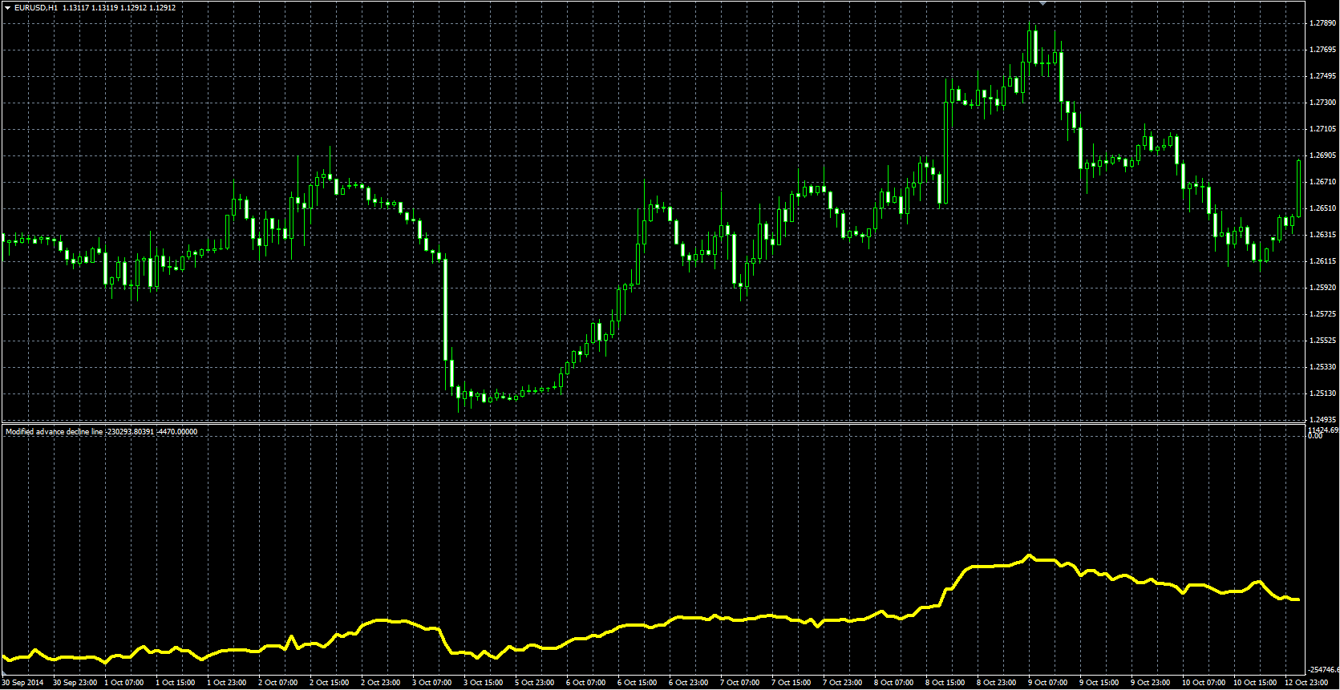Image resolution: width=1340 pixels, height=690 pixels.
Task: Click the 9 Oct 15:00 time label
Action: click(x=1099, y=683)
